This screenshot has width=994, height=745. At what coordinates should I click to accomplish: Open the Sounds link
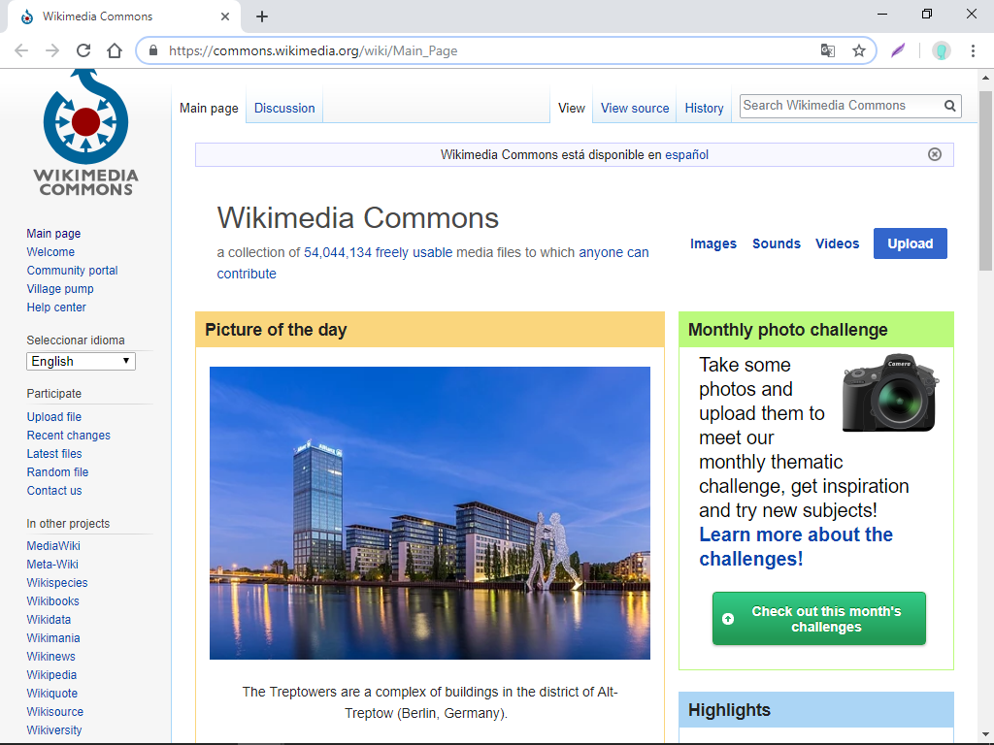coord(776,243)
